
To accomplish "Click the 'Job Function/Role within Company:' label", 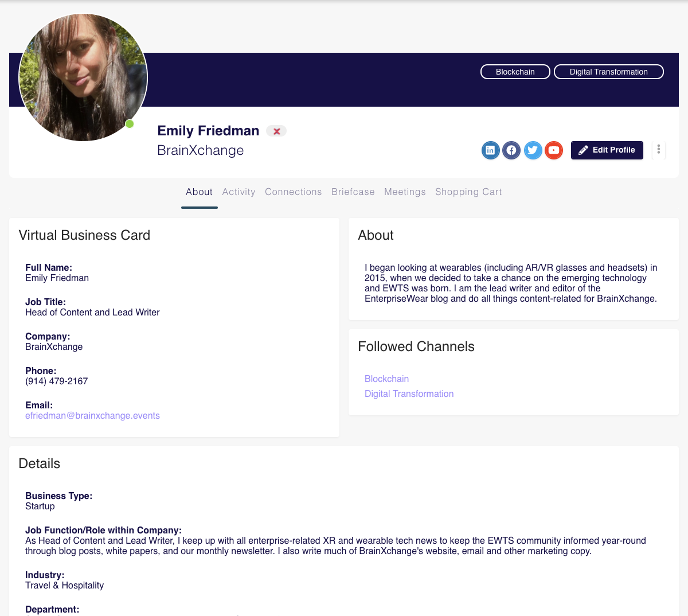I will [103, 531].
